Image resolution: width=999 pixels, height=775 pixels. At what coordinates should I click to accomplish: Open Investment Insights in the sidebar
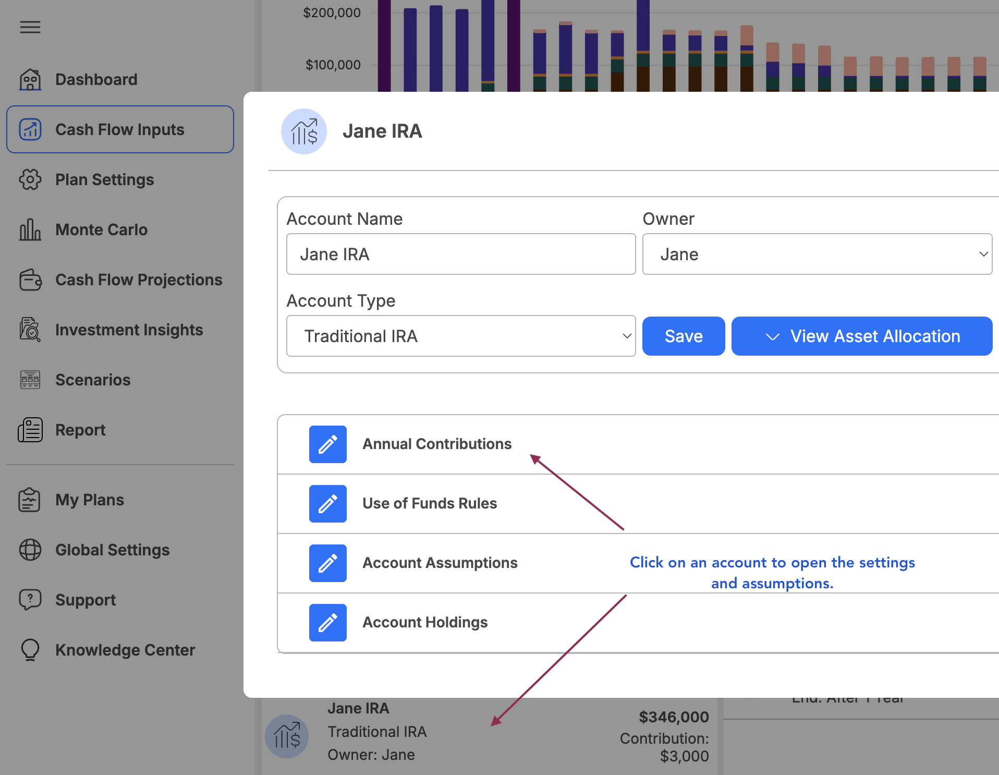[x=129, y=330]
